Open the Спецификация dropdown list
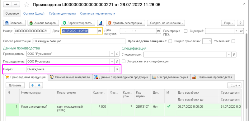This screenshot has height=121, width=249. (x=229, y=54)
